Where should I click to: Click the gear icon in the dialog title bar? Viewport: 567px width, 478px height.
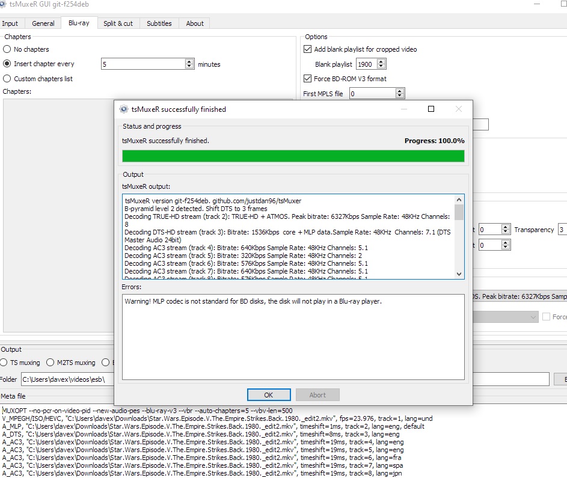pos(124,109)
